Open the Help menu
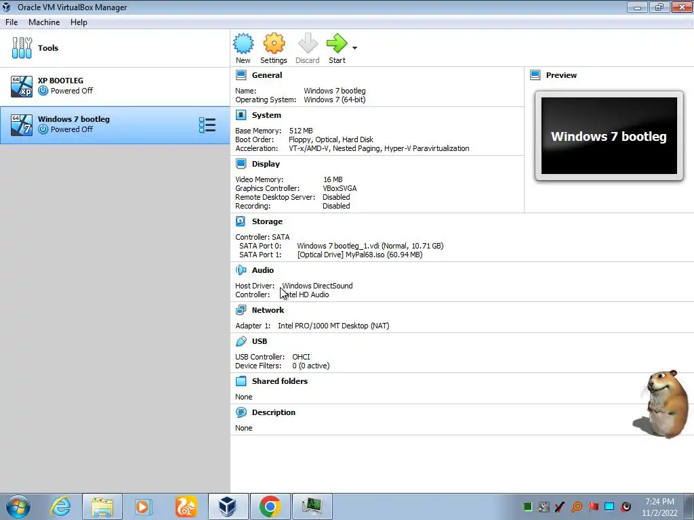Screen dimensions: 694x520 [79, 22]
